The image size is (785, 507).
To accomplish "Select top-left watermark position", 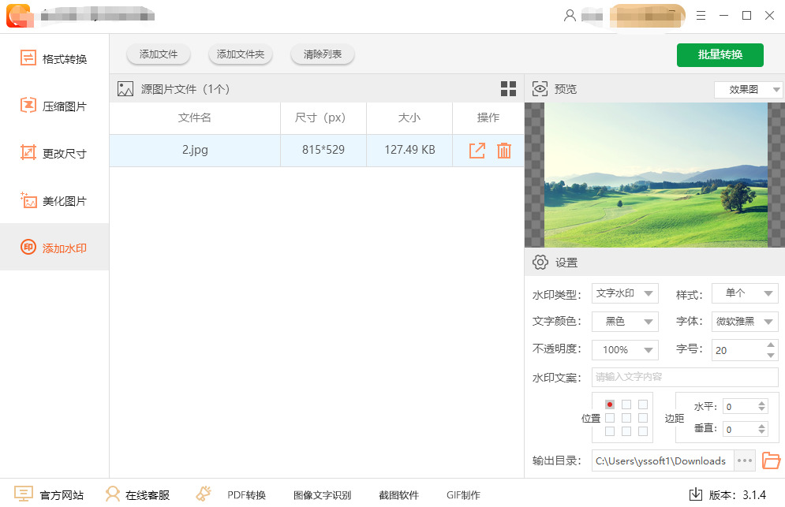I will pos(610,404).
